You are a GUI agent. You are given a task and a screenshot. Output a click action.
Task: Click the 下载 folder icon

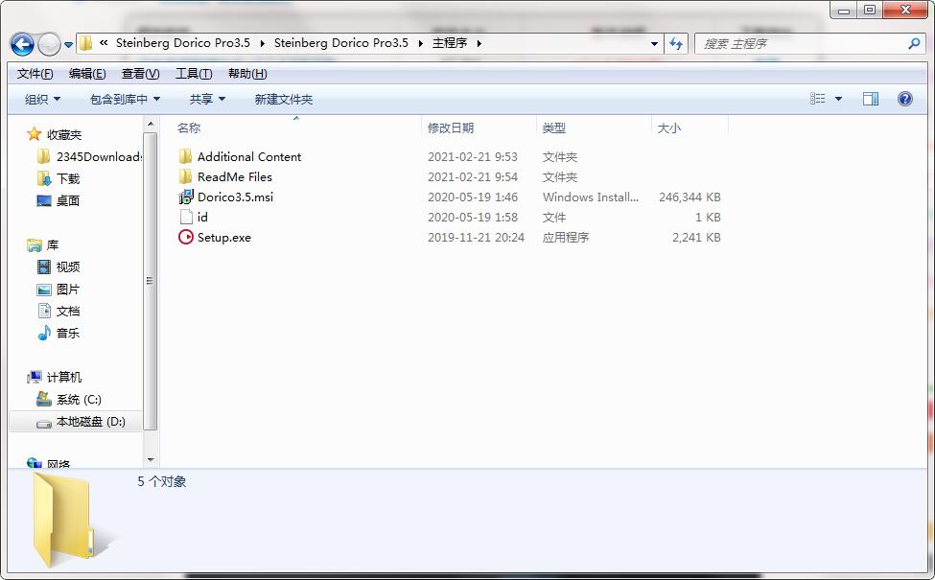(43, 178)
